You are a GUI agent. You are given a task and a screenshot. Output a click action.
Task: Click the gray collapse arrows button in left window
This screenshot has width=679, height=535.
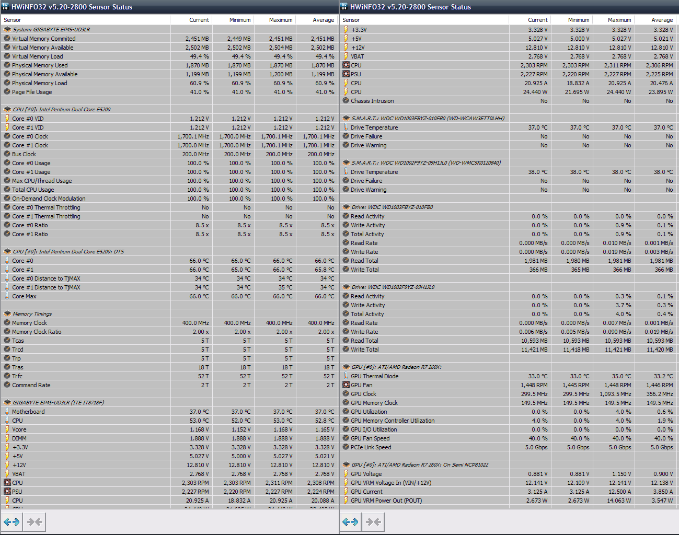tap(34, 522)
